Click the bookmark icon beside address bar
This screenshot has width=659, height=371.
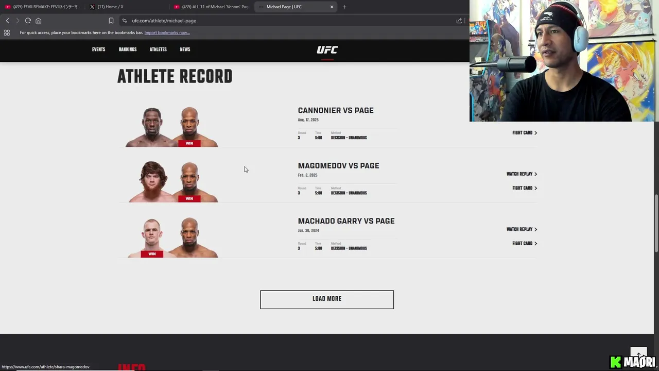tap(111, 21)
